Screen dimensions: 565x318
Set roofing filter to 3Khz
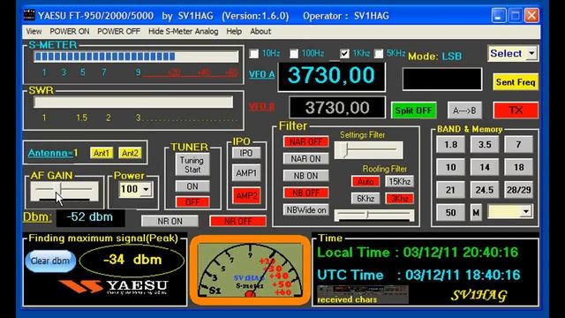click(399, 198)
